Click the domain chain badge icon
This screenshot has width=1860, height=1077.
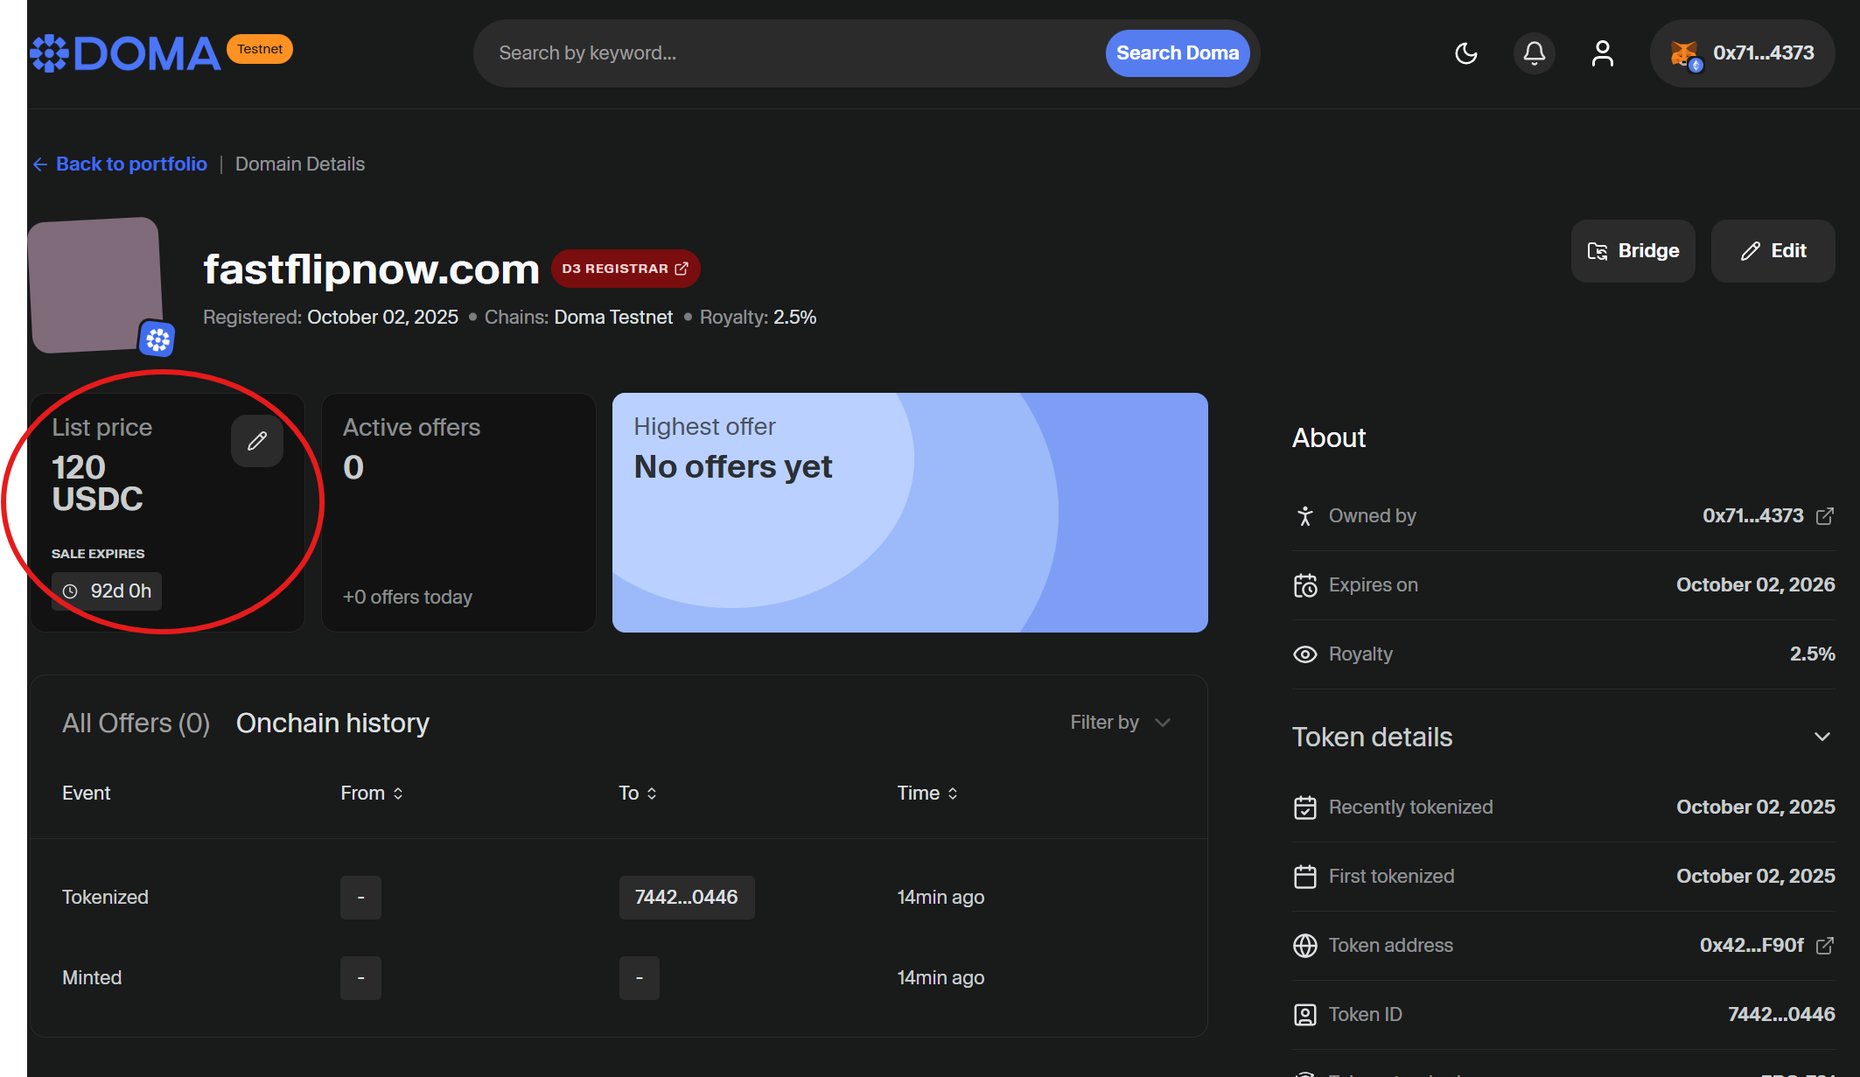pos(157,339)
